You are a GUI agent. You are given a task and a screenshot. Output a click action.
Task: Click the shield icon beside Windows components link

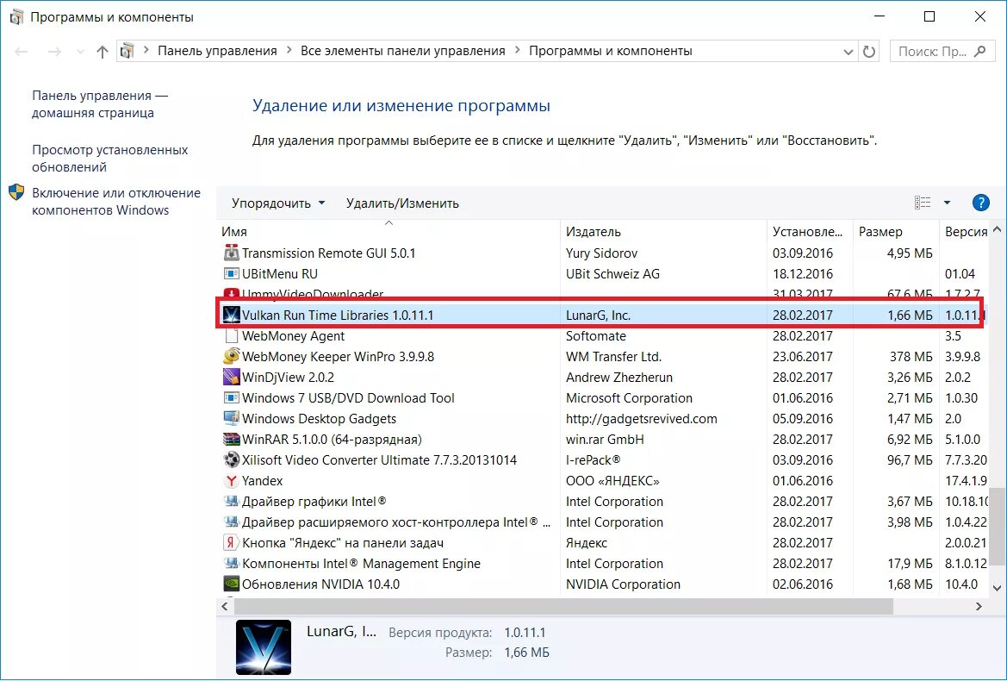[x=16, y=193]
